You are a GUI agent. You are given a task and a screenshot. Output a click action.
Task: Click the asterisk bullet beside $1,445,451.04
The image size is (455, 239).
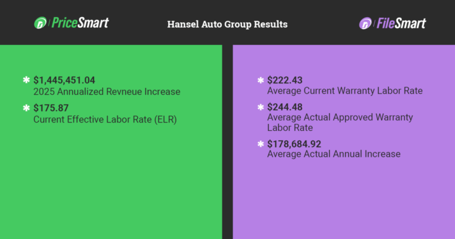(27, 80)
